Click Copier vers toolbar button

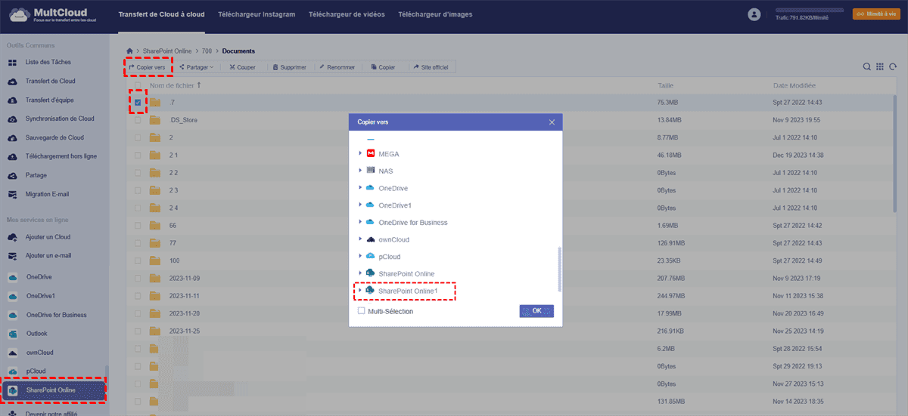[148, 67]
